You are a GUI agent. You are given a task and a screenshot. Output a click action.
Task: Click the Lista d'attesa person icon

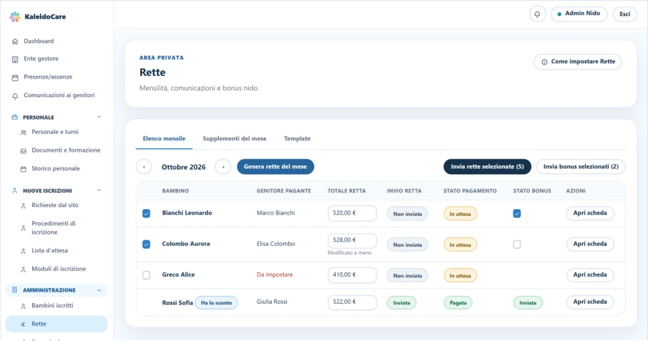pos(23,251)
